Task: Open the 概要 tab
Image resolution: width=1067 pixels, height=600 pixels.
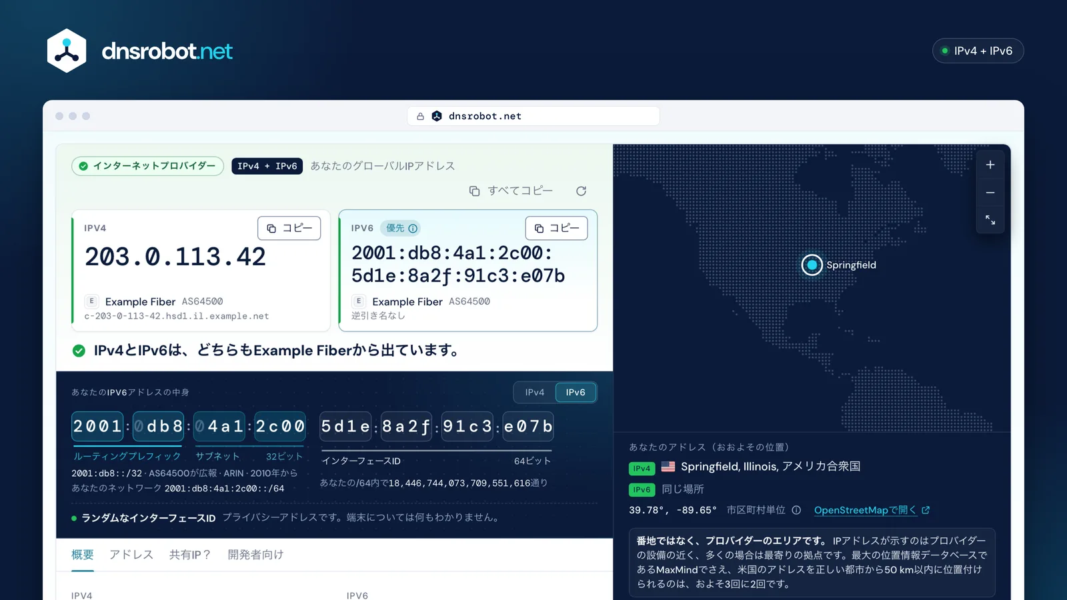Action: [83, 555]
